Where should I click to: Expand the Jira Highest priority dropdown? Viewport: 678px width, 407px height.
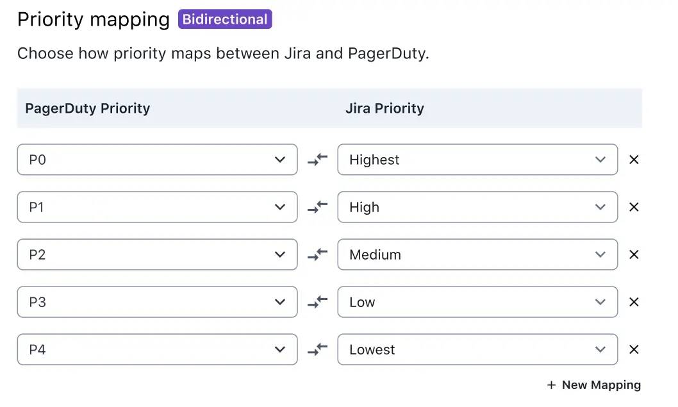coord(477,160)
